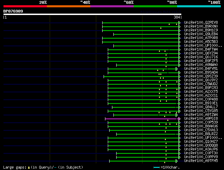The image size is (224, 170).
Task: Open UniRef100_A2XXT5 subject
Action: pyautogui.click(x=201, y=92)
